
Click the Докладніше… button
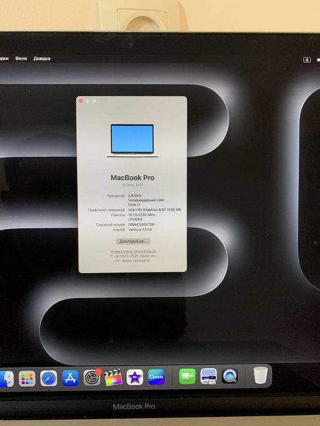133,241
